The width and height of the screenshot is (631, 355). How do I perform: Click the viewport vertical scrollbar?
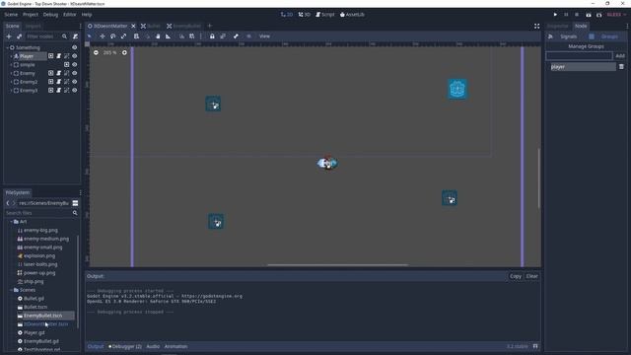click(539, 178)
